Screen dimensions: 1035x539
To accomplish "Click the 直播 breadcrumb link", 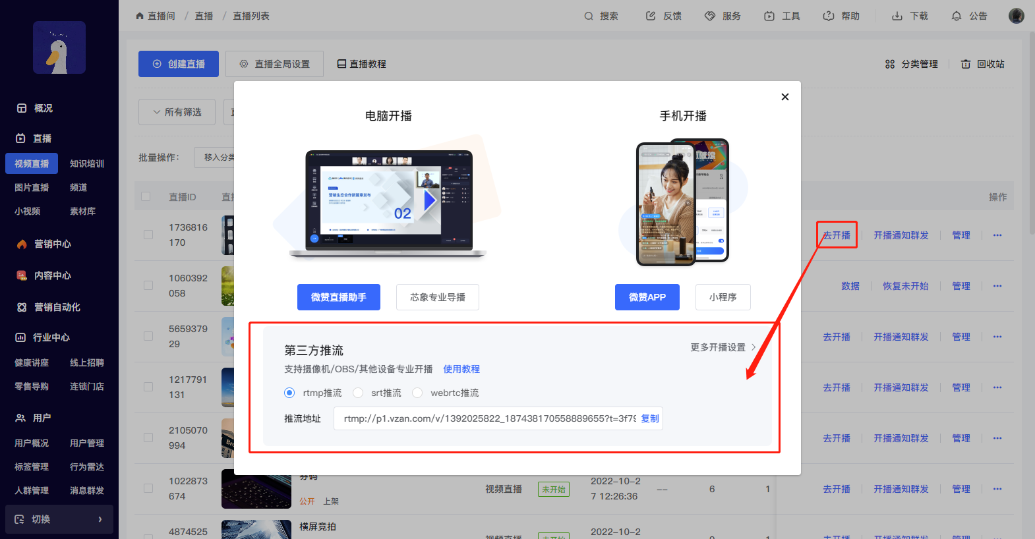I will (x=204, y=16).
